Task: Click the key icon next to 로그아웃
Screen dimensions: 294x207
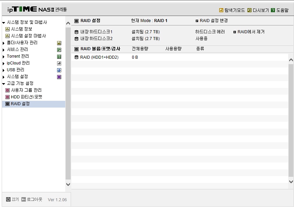Action: click(23, 199)
